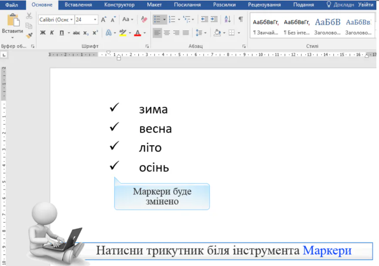The width and height of the screenshot is (379, 266).
Task: Open the Bullets dropdown triangle
Action: [164, 20]
